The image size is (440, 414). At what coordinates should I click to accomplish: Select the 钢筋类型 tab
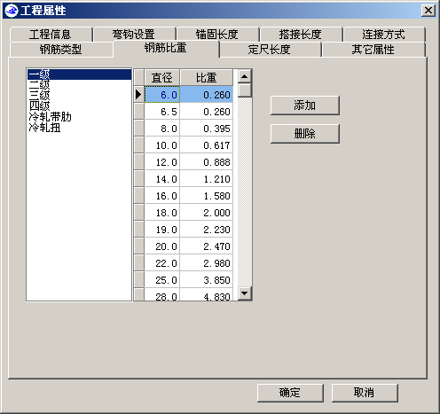[61, 50]
